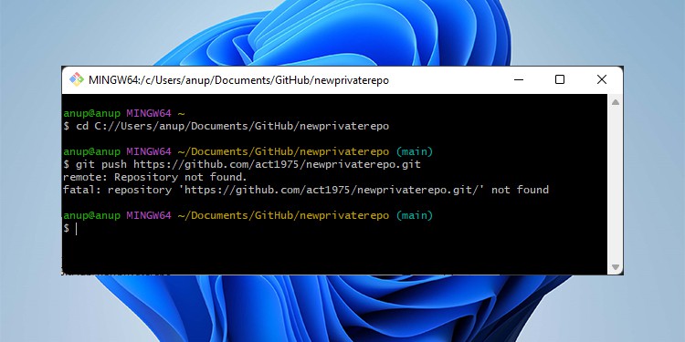Click the window title text MINGW64 path
Viewport: 685px width, 342px height.
point(238,80)
